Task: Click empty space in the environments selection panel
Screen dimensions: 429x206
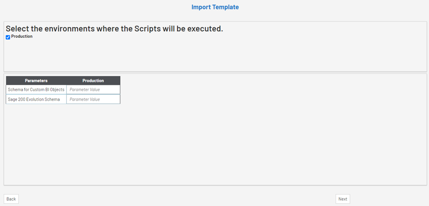Action: click(212, 55)
